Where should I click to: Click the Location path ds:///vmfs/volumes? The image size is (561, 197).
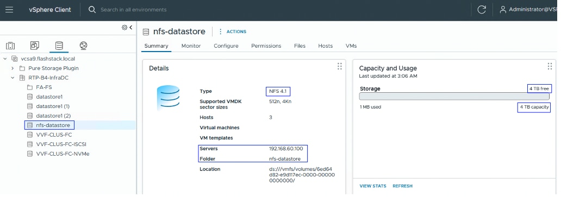point(302,175)
